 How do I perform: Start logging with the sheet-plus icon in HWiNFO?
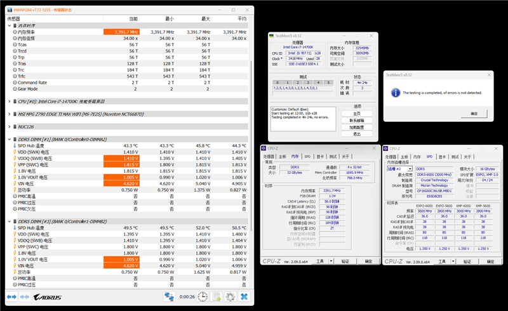(x=217, y=297)
